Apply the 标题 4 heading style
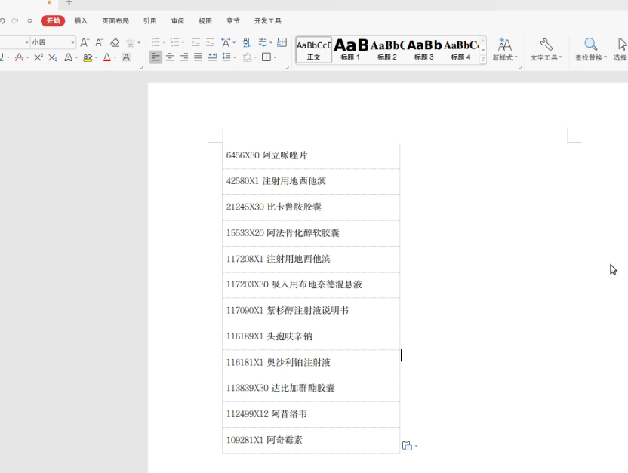The width and height of the screenshot is (628, 473). click(460, 50)
